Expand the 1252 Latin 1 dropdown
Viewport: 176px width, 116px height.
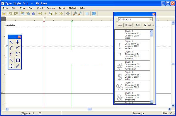(151, 19)
